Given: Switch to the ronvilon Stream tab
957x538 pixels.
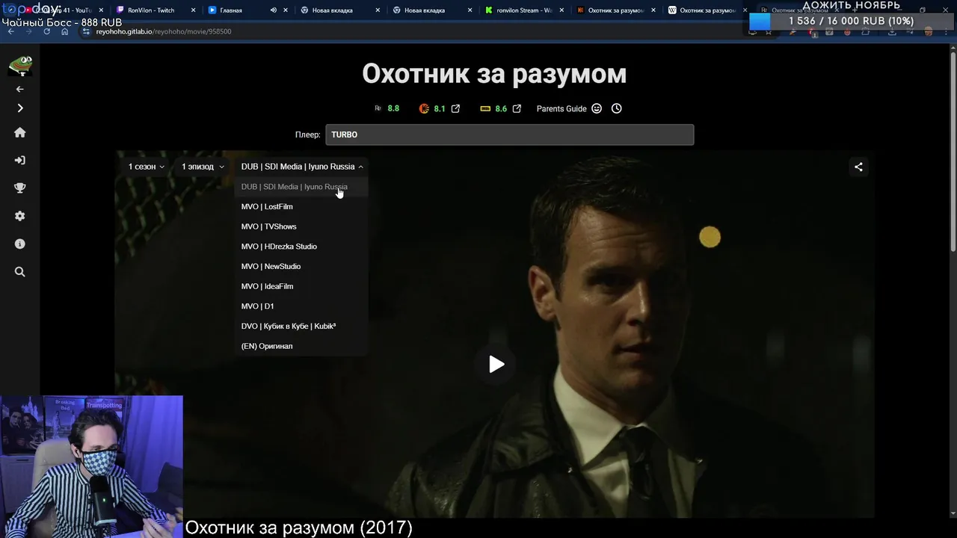Looking at the screenshot, I should (x=523, y=10).
